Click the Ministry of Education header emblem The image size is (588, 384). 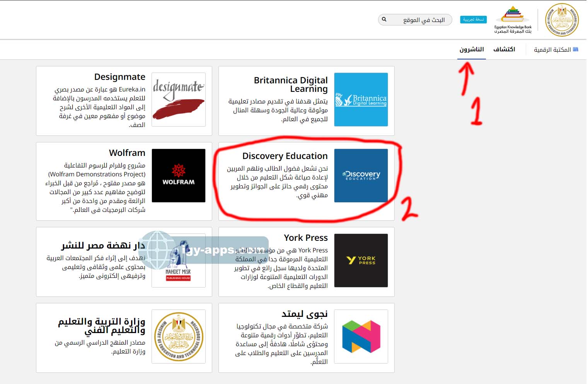point(562,20)
